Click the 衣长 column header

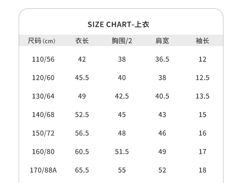[x=82, y=41]
